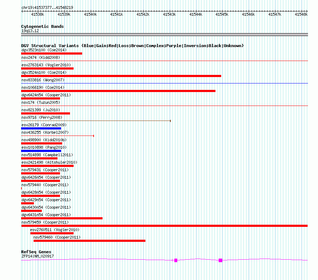Open esv2421498 (Altshuler2010) label

[49, 162]
